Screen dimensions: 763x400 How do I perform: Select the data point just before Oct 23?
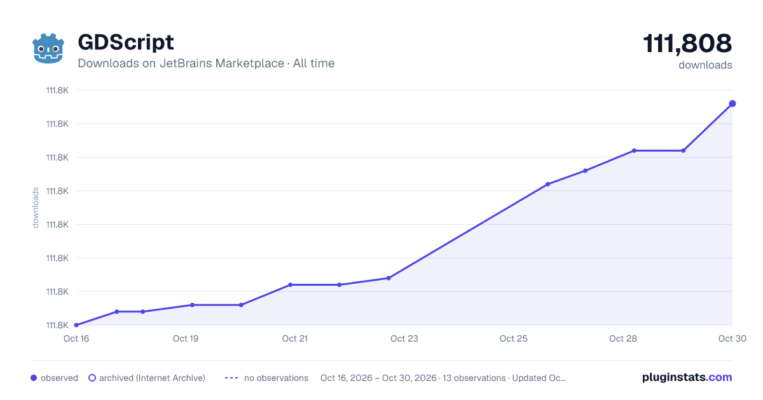(388, 278)
